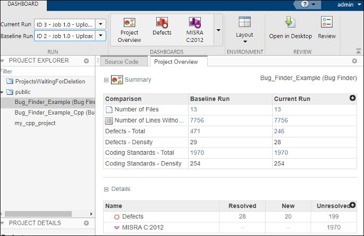Collapse the Summary section

point(106,80)
